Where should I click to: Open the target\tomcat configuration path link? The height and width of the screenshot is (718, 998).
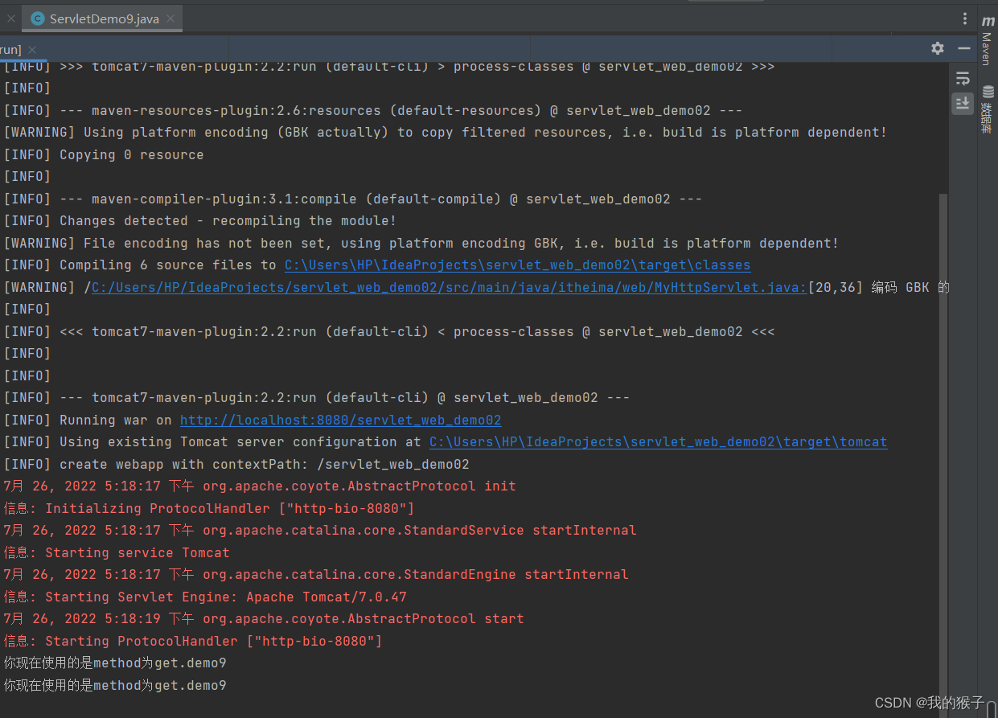(658, 441)
